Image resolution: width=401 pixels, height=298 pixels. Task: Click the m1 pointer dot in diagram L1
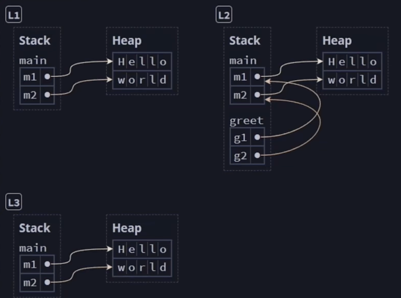[47, 76]
